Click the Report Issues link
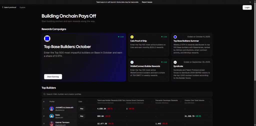 click(x=147, y=2)
